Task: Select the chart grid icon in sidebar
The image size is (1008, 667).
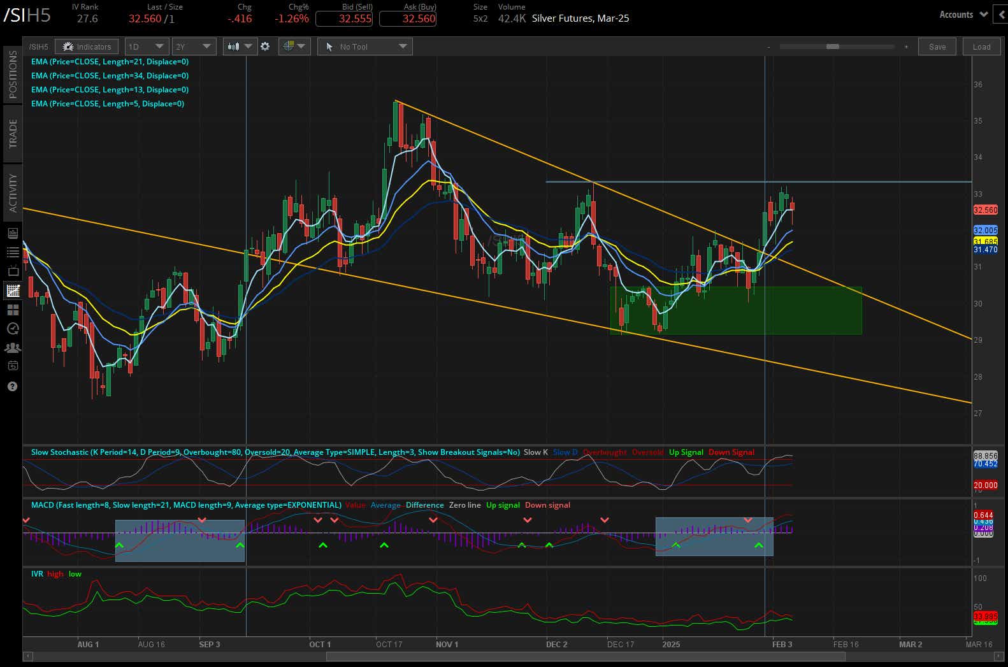Action: (x=12, y=291)
